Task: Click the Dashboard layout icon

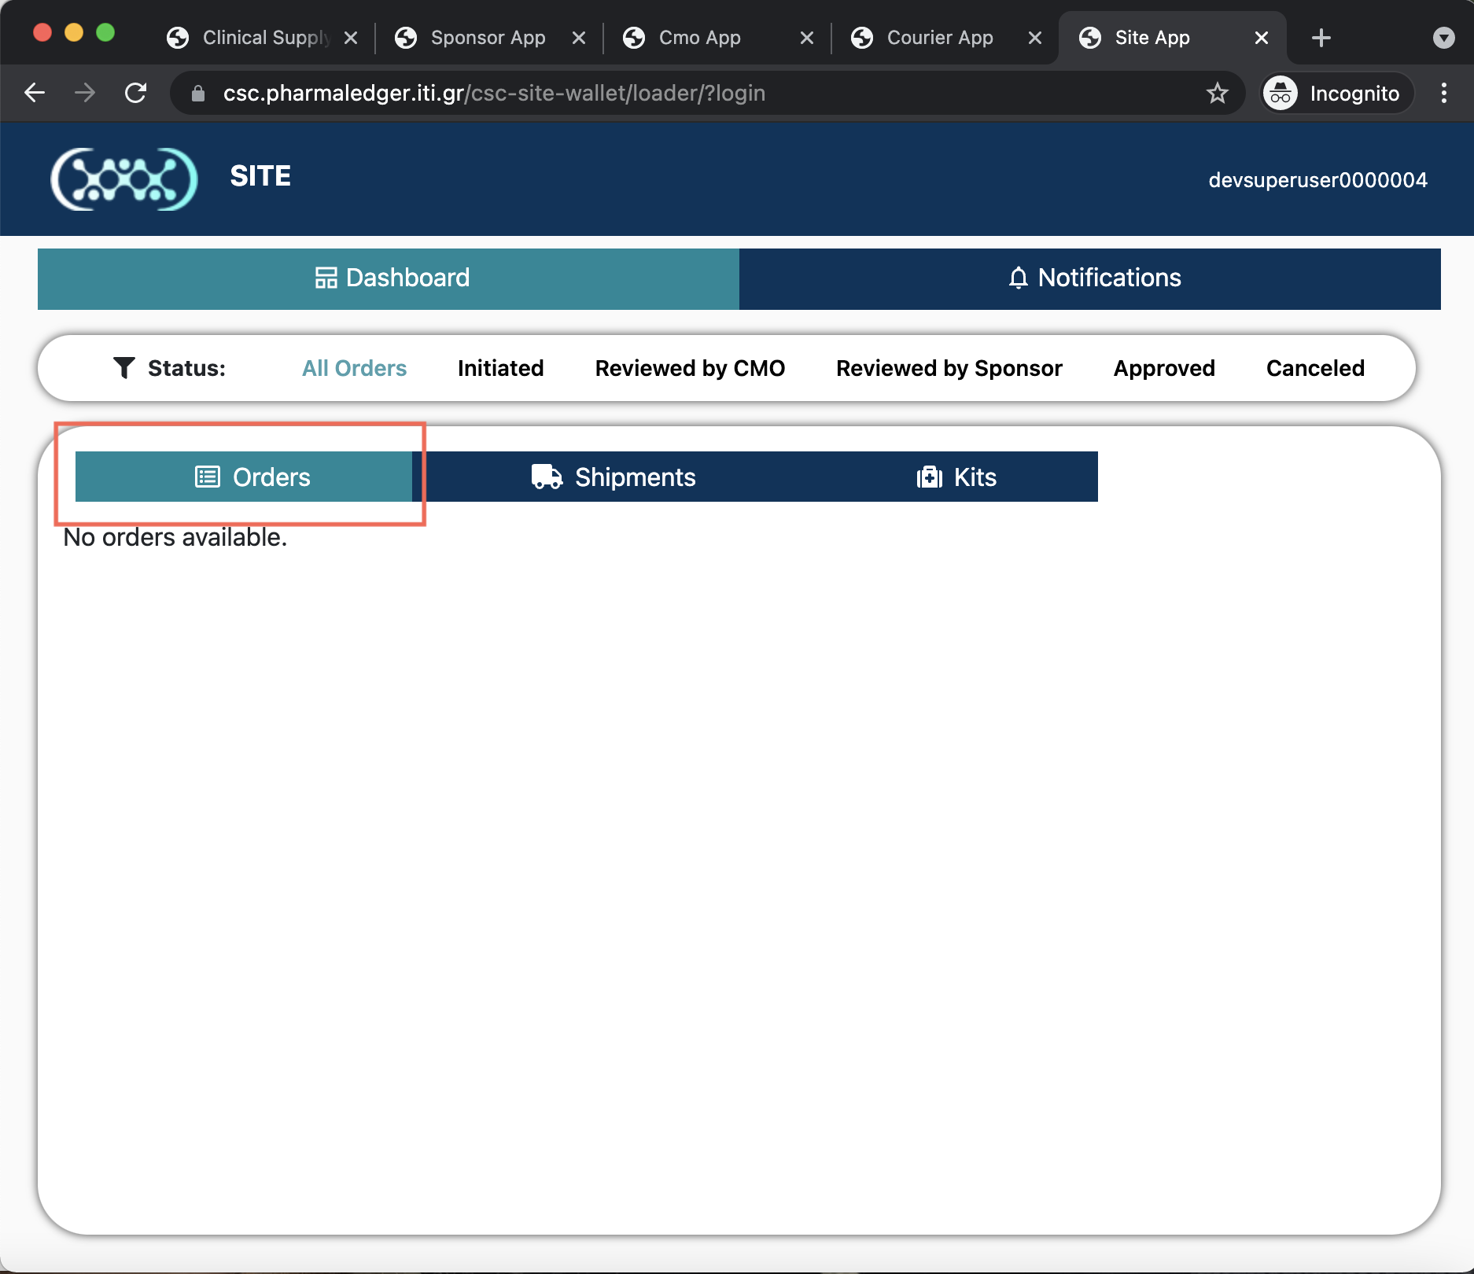Action: tap(326, 278)
